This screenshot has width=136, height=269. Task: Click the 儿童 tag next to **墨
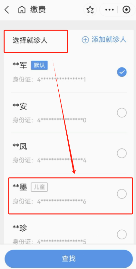point(39,187)
